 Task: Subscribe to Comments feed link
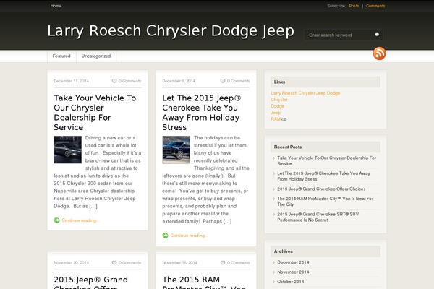375,6
